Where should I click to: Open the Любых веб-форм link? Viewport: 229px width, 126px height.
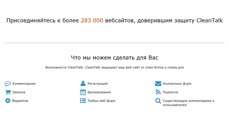click(101, 101)
